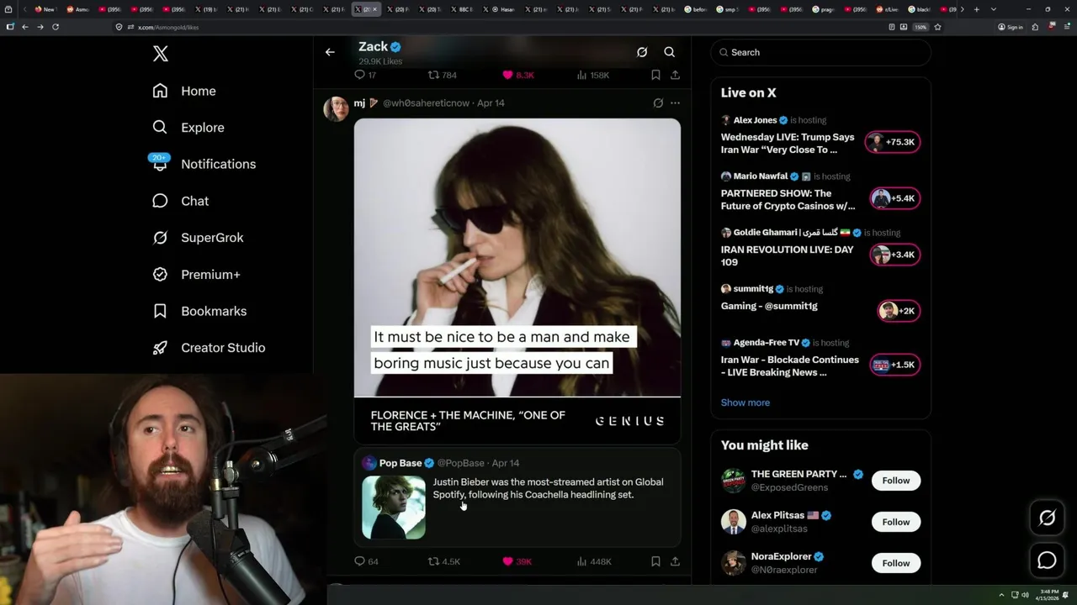The height and width of the screenshot is (605, 1077).
Task: Expand the browser tab list dropdown
Action: click(x=994, y=9)
